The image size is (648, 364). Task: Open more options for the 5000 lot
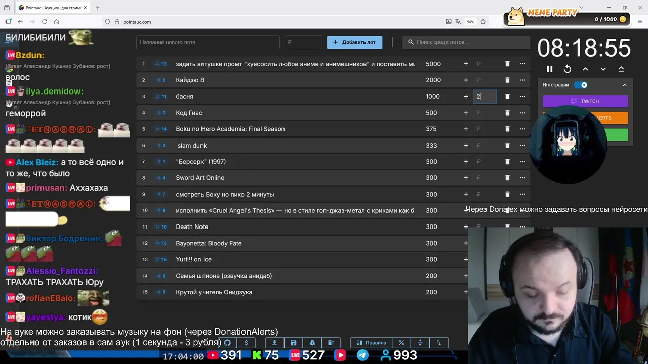tap(522, 64)
